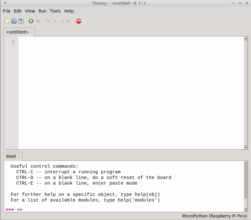Close the <untitled> tab
This screenshot has height=220, width=251.
[31, 32]
